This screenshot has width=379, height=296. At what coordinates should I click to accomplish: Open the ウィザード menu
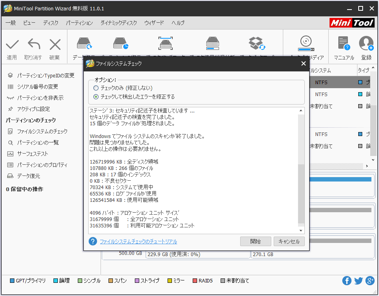(154, 23)
